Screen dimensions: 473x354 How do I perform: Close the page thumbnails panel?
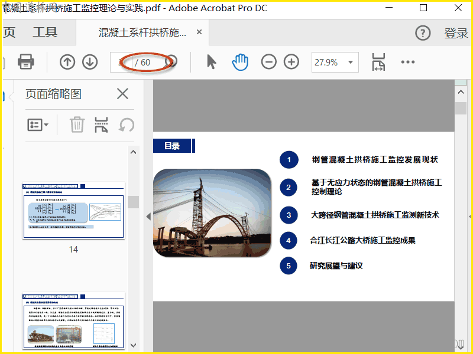pyautogui.click(x=122, y=94)
